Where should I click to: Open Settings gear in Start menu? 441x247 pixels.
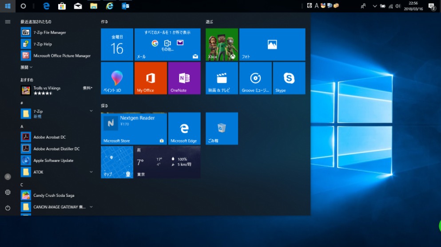coord(8,192)
